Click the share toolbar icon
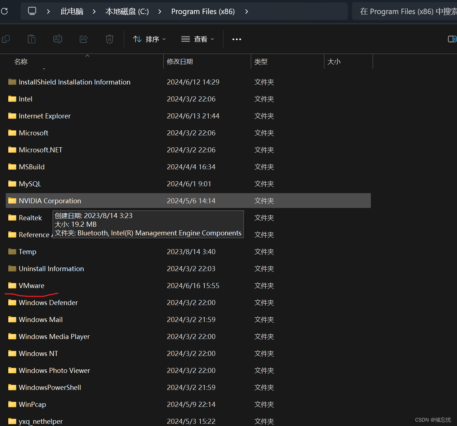 click(x=84, y=39)
